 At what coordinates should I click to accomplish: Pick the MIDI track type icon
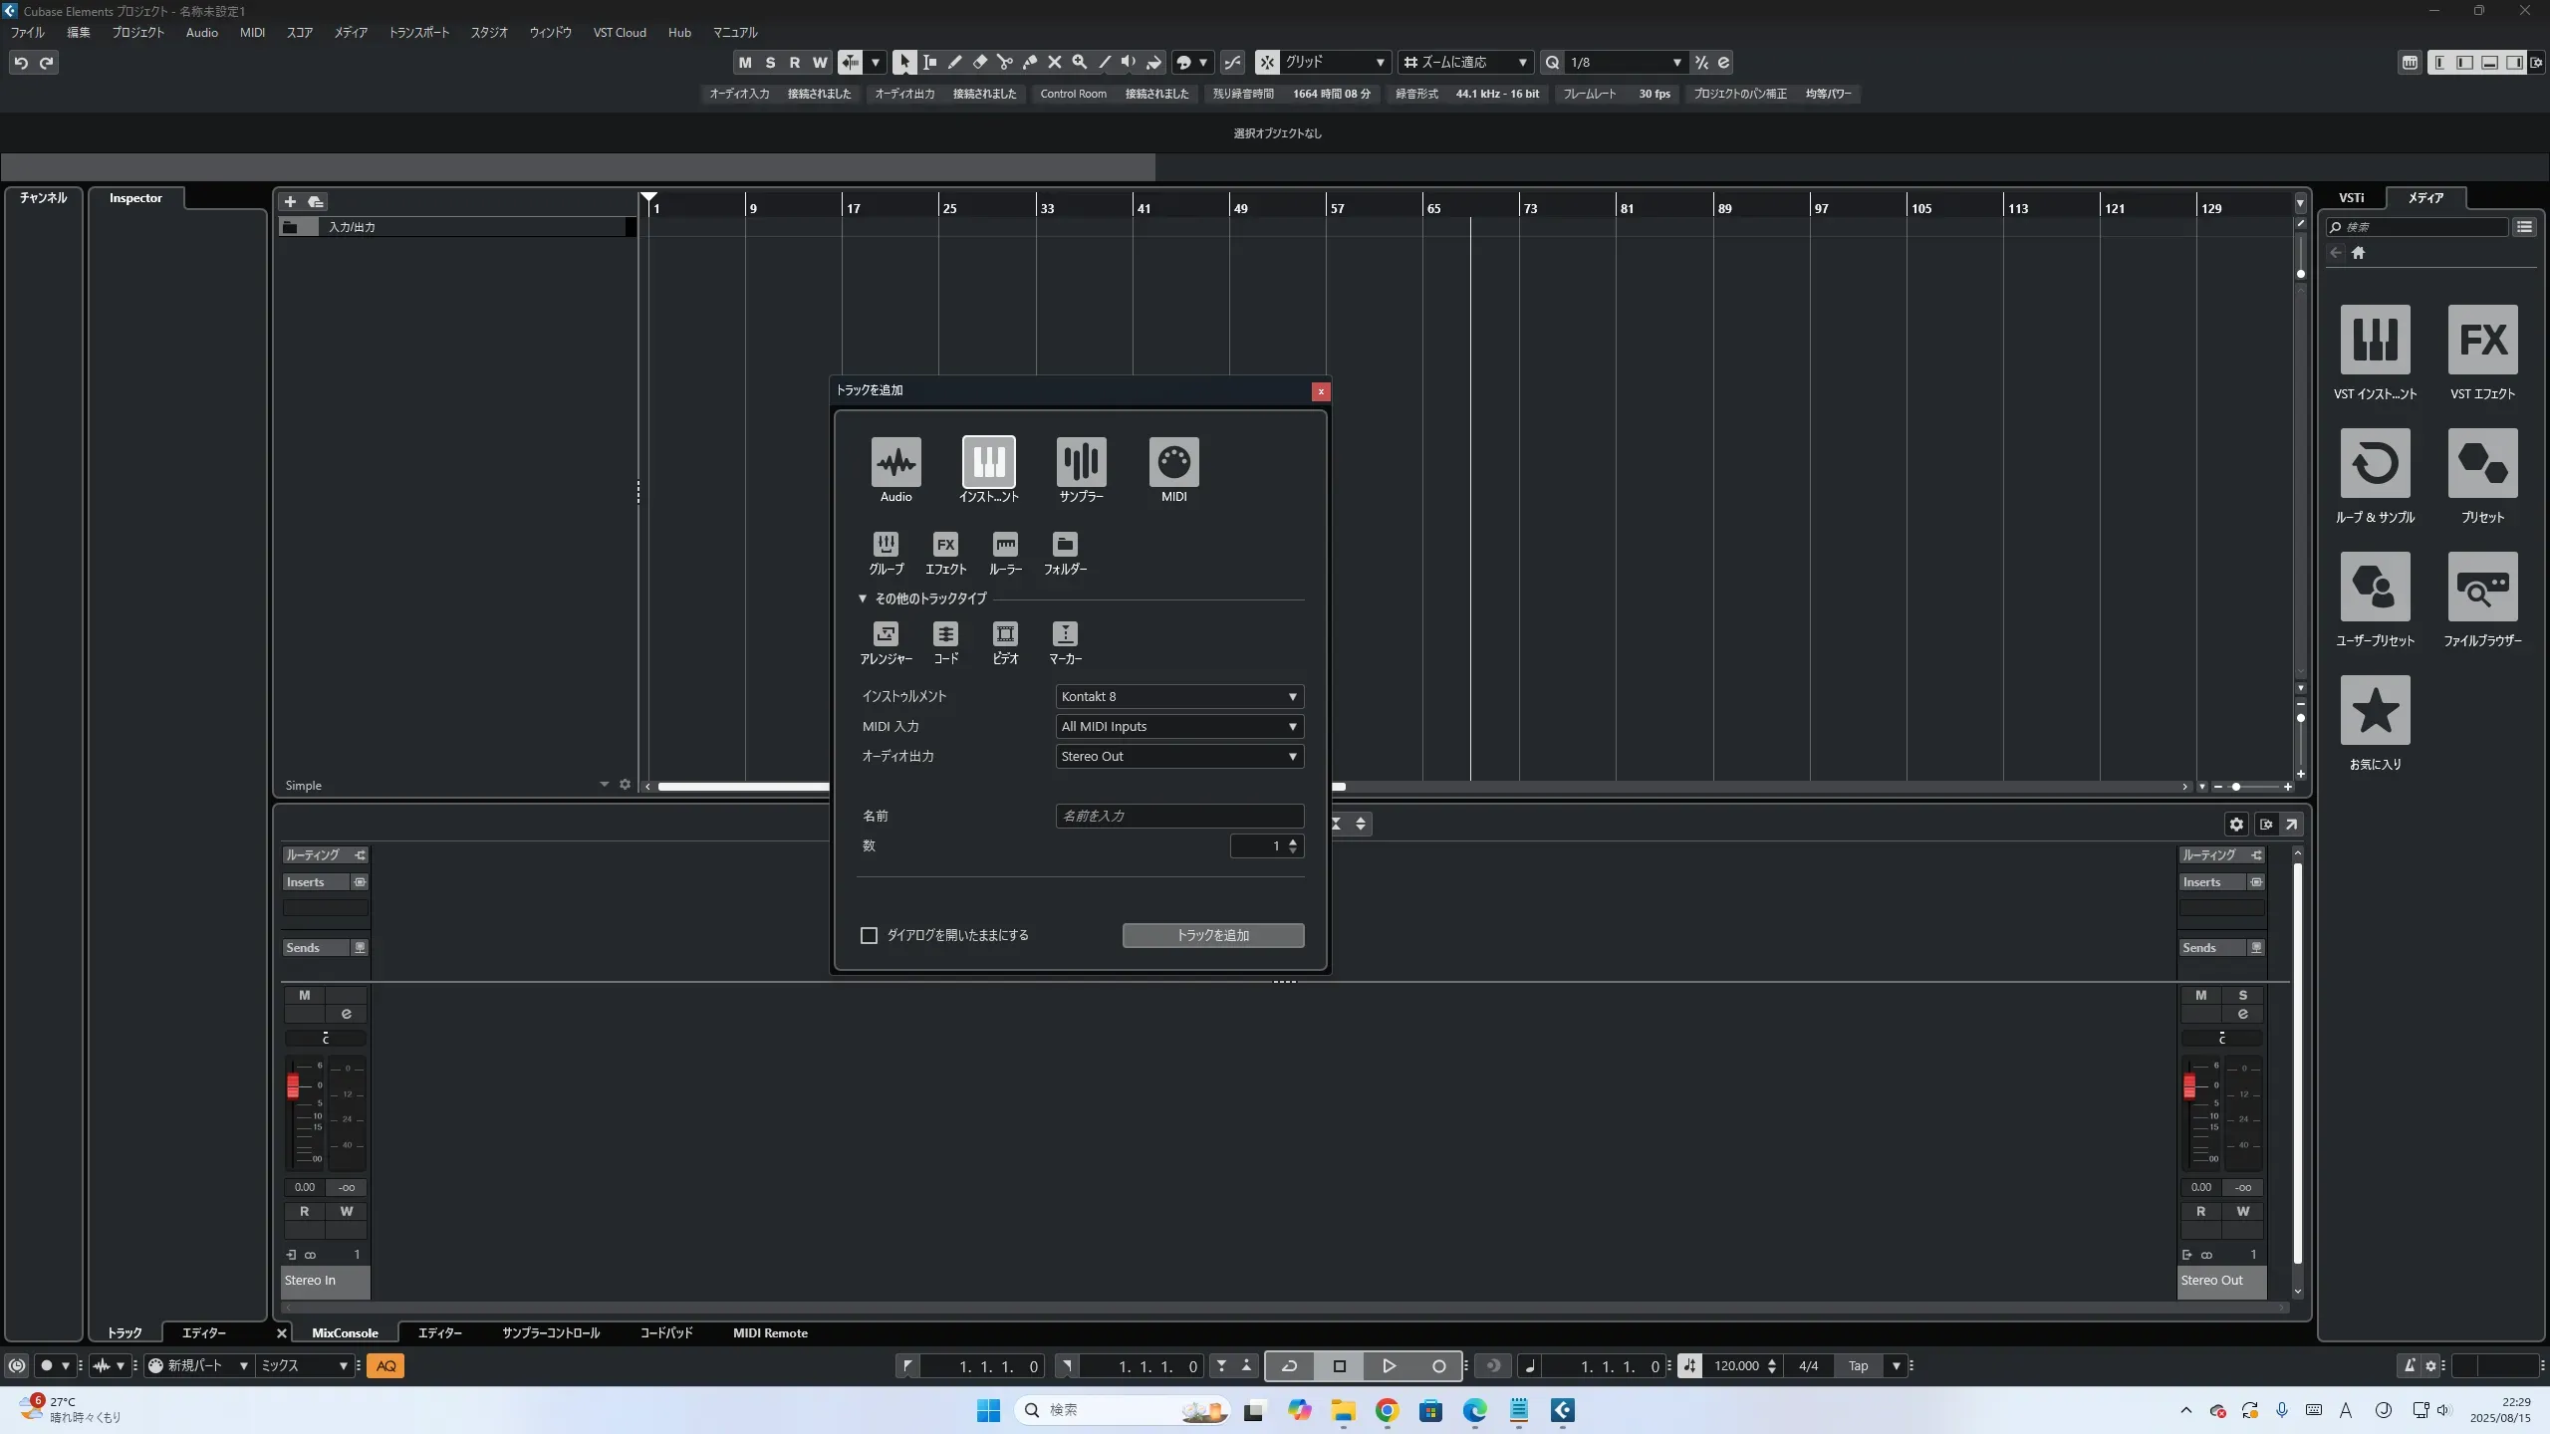point(1173,462)
